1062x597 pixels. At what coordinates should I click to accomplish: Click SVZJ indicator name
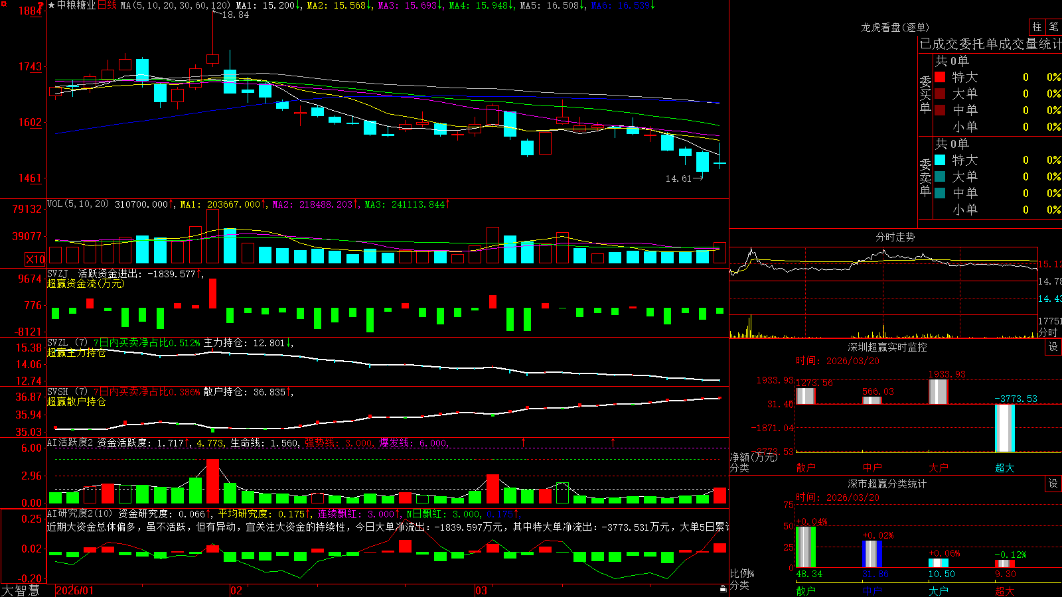click(x=58, y=273)
